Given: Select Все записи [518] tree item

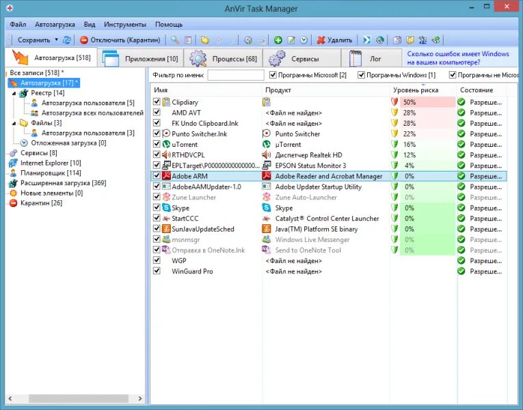Looking at the screenshot, I should [37, 72].
